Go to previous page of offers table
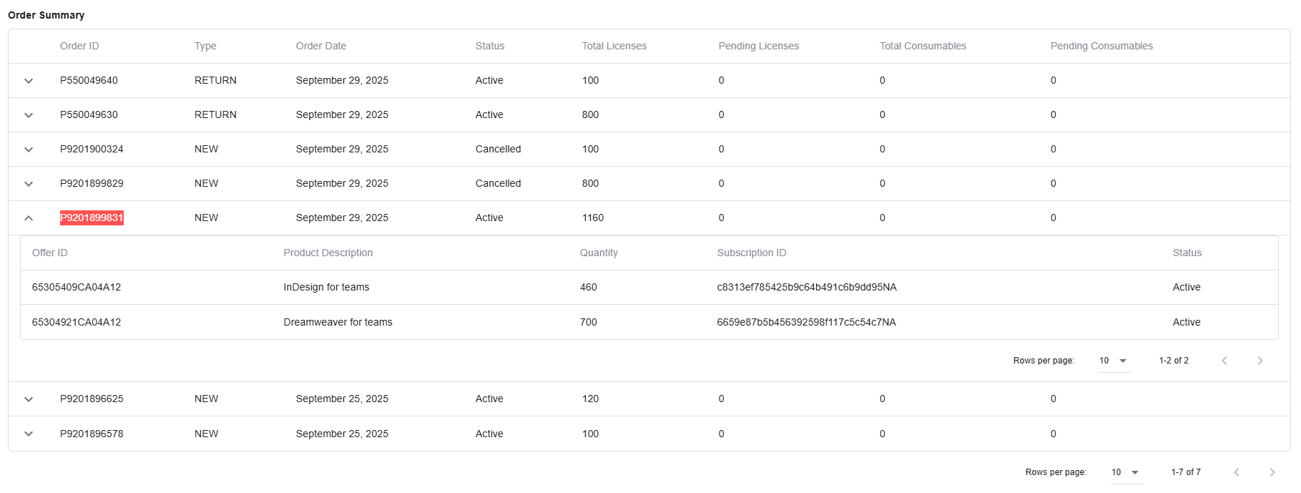Image resolution: width=1301 pixels, height=493 pixels. pyautogui.click(x=1224, y=361)
